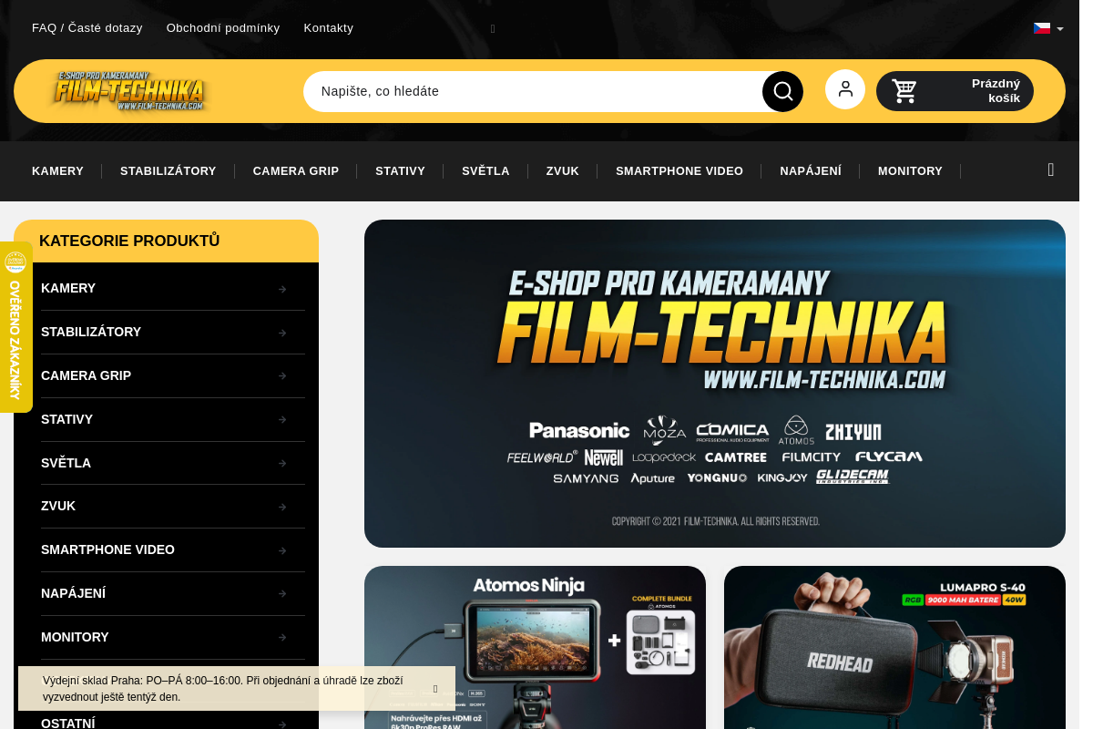Select SVĚTLA in sidebar categories
Viewport: 1093px width, 729px height.
66,463
